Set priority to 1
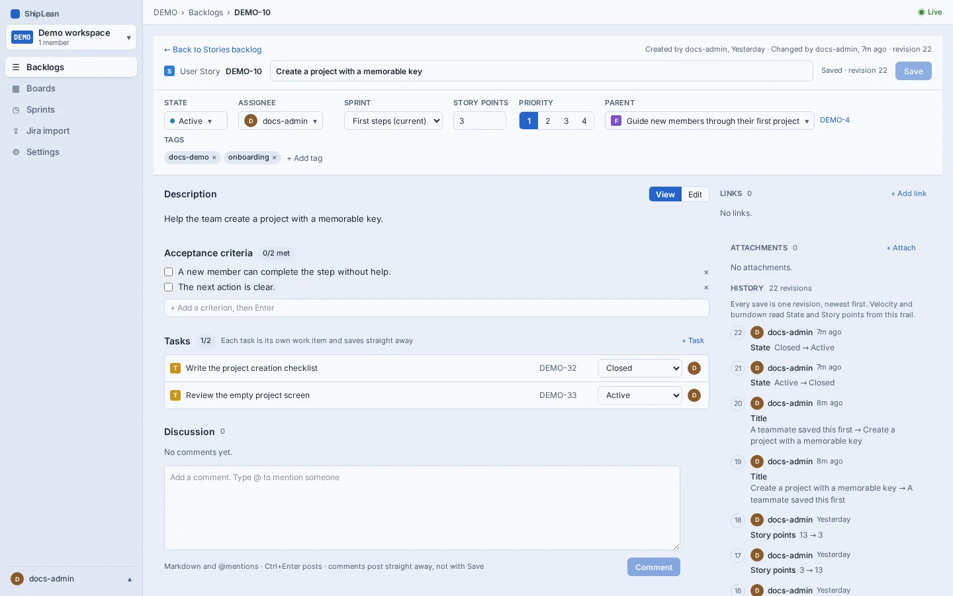This screenshot has width=953, height=596. click(529, 121)
